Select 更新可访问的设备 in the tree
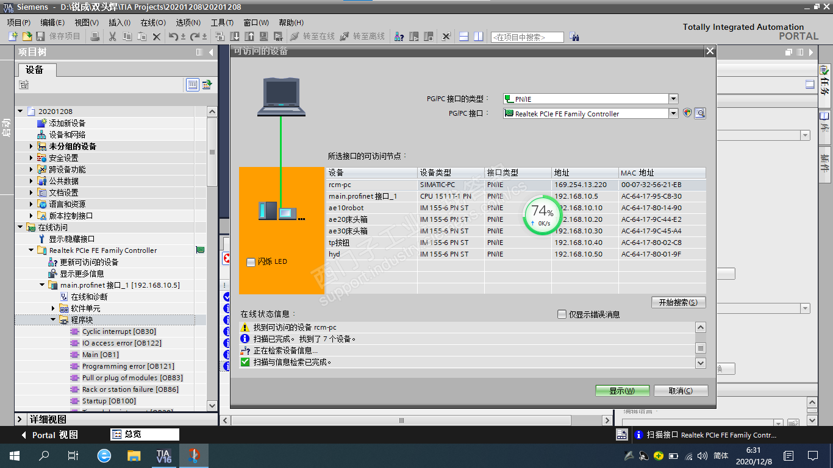The width and height of the screenshot is (833, 468). point(89,262)
